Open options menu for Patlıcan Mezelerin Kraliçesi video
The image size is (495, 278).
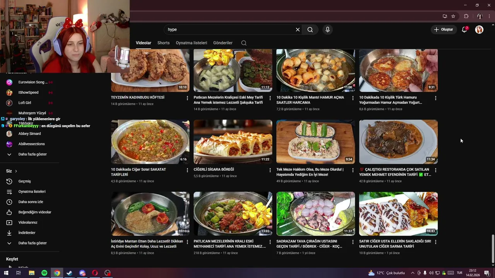[270, 98]
